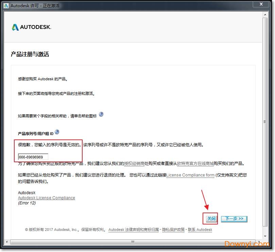
Task: Click the AUTODESK logo in the header
Action: (31, 27)
